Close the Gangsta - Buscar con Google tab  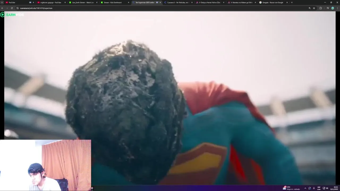[x=287, y=2]
